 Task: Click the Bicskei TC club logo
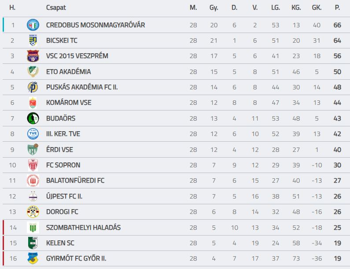coord(33,41)
